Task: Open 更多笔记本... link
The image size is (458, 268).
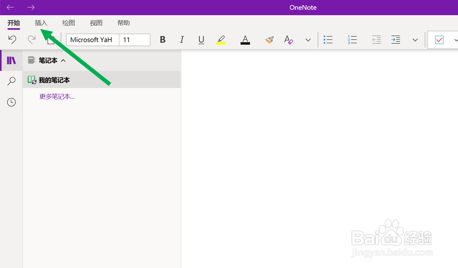Action: pos(57,97)
